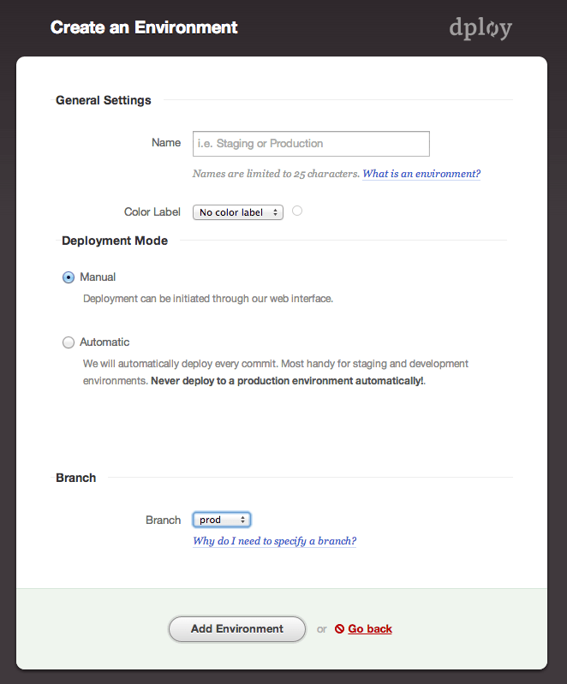Click the dploy logo in the header

[480, 28]
